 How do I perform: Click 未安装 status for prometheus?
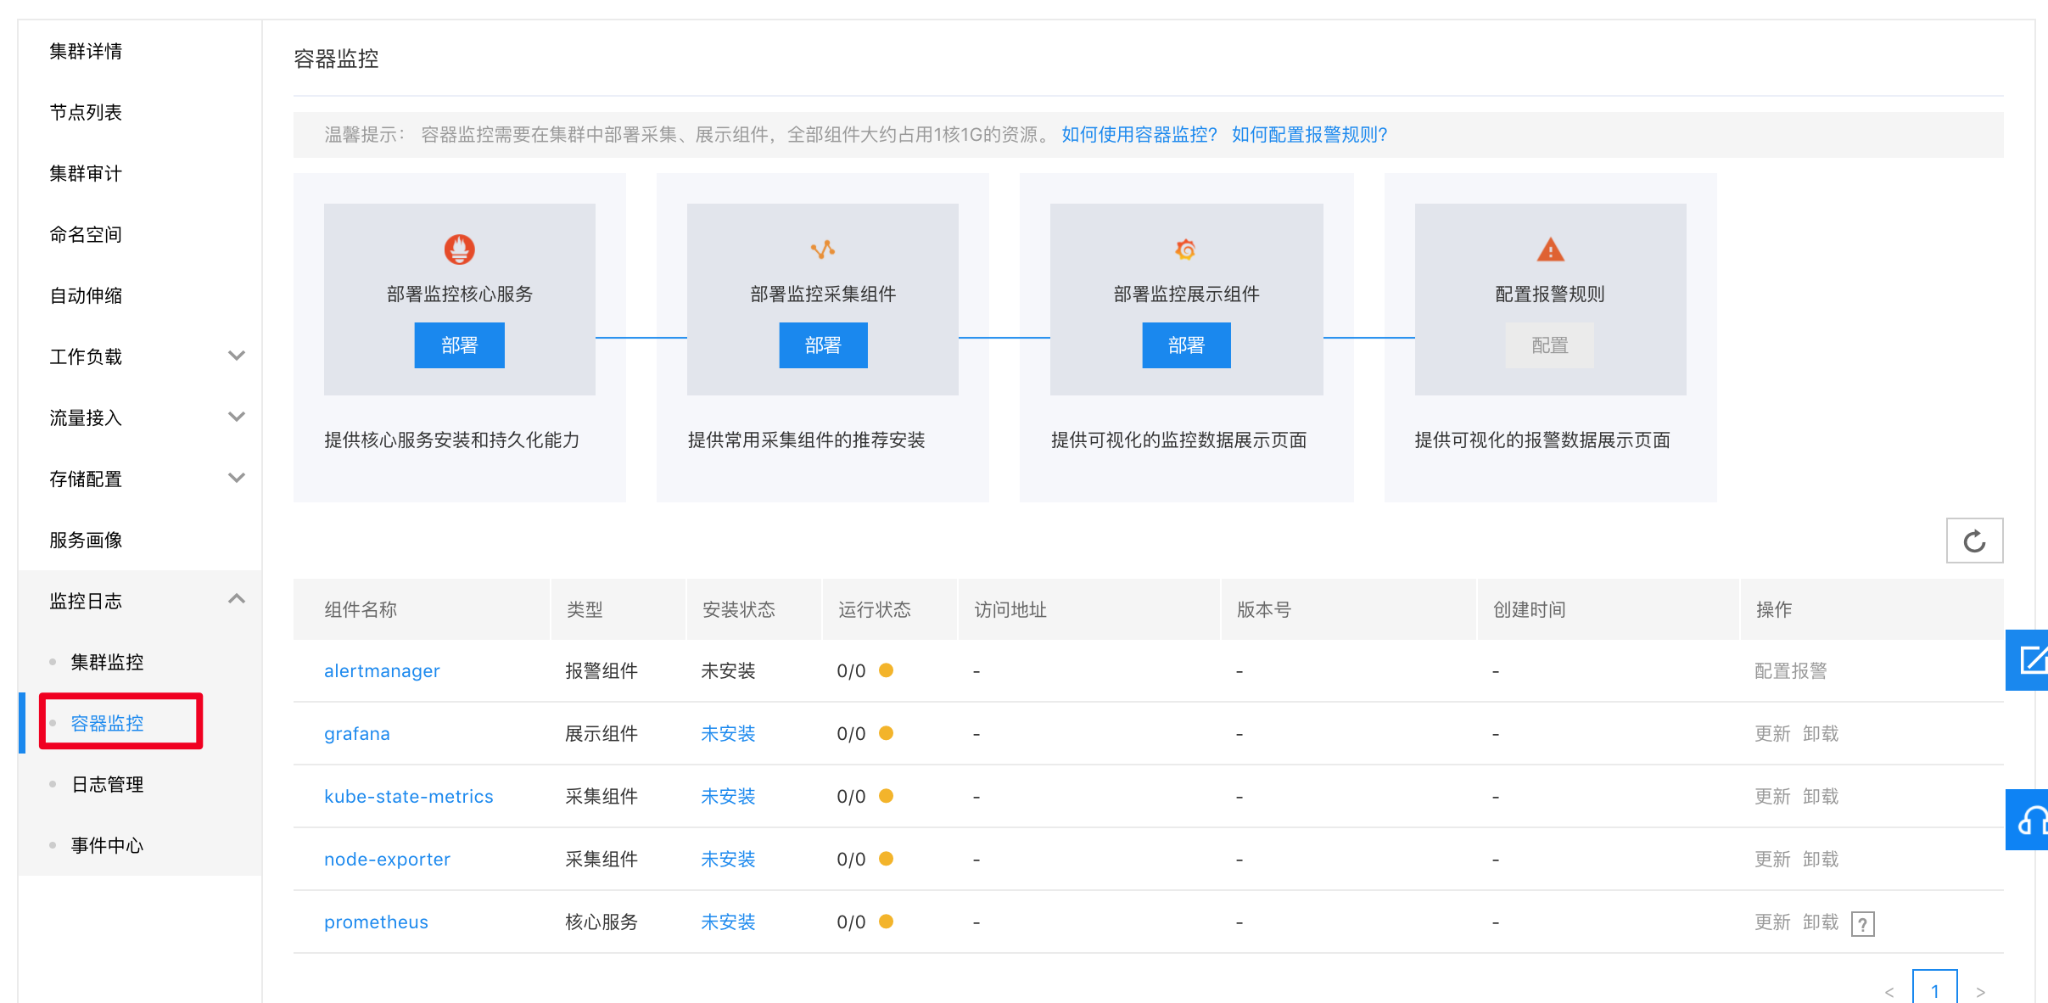pos(728,922)
